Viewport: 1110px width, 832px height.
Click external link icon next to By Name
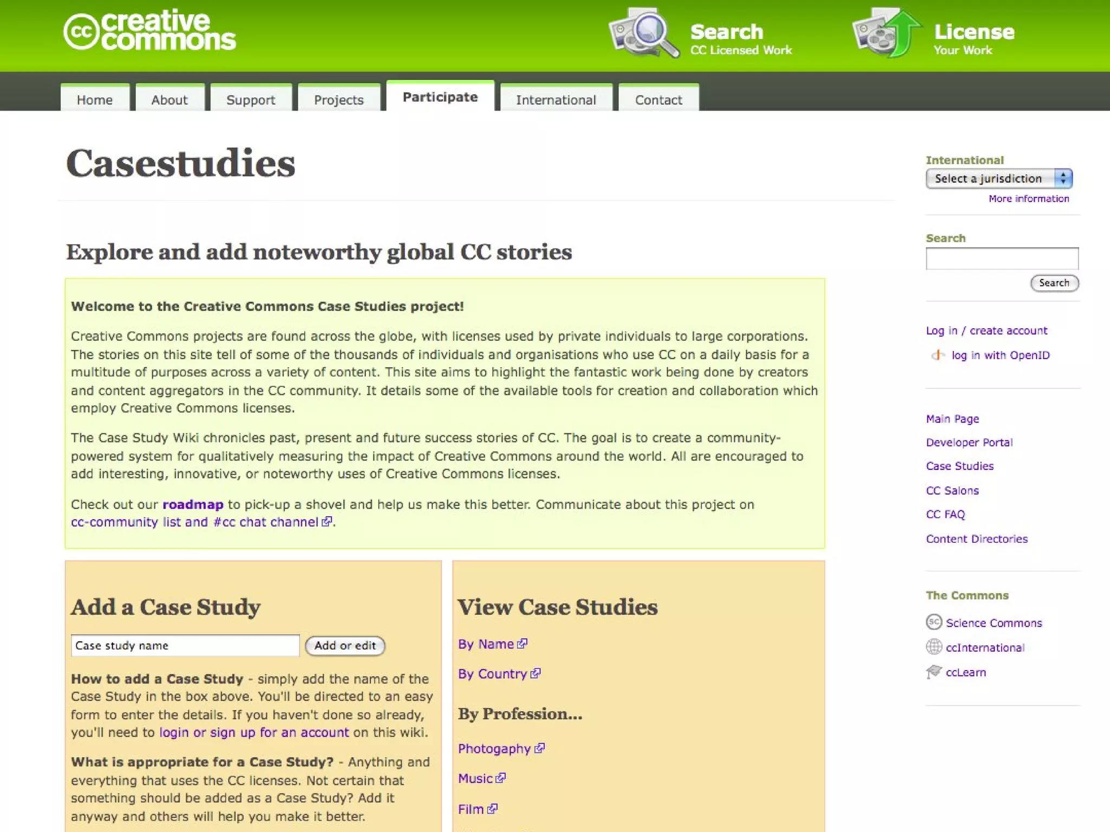[522, 643]
